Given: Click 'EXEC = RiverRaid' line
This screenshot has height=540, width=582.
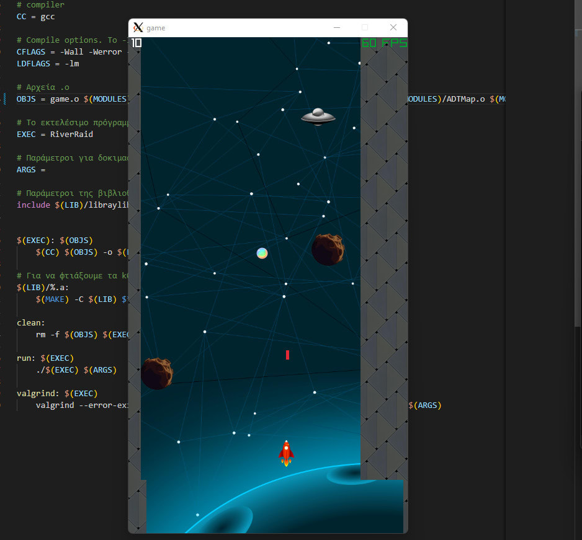Looking at the screenshot, I should 55,135.
